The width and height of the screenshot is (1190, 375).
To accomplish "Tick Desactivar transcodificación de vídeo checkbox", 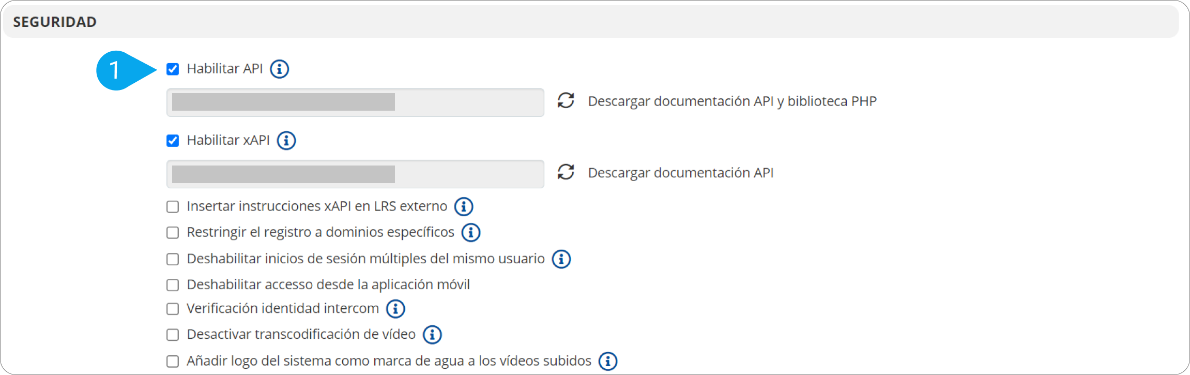I will [x=173, y=335].
